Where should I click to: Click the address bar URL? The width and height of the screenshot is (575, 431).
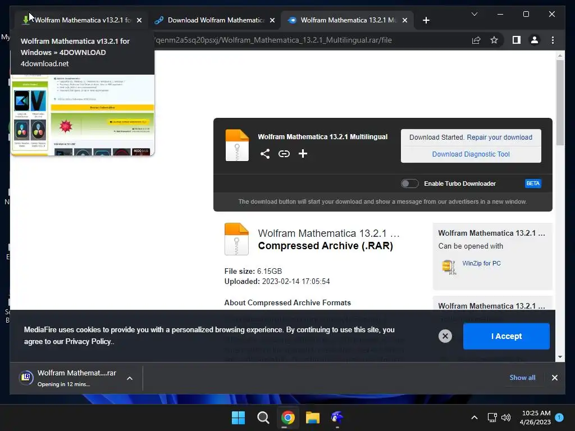[x=273, y=40]
